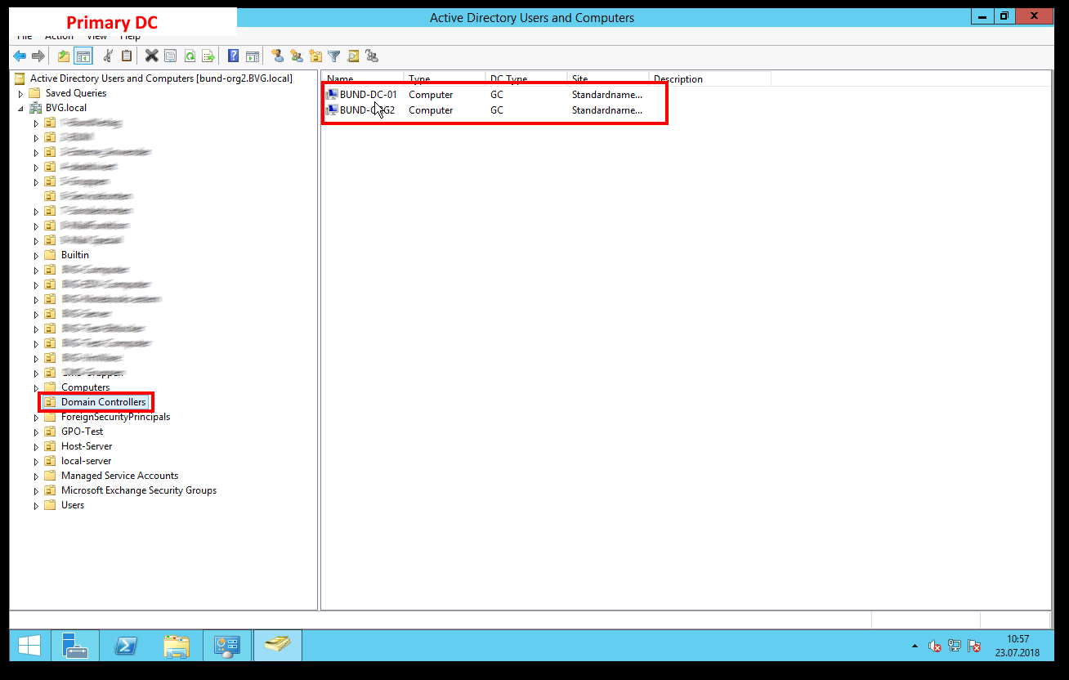The width and height of the screenshot is (1069, 680).
Task: Click the Back arrow in the toolbar
Action: tap(20, 56)
